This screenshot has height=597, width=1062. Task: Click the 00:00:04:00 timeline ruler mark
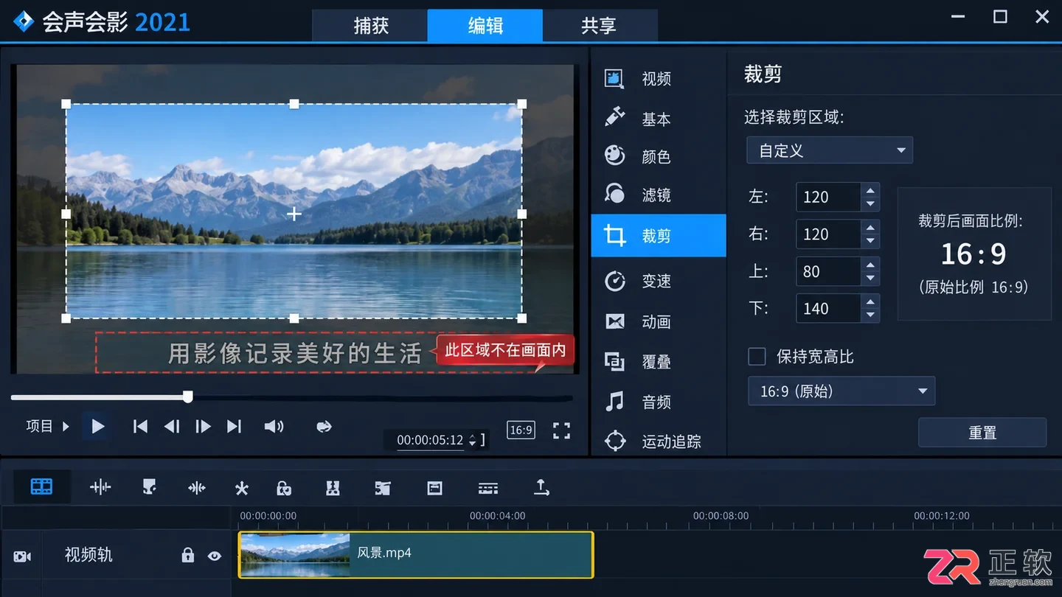pyautogui.click(x=498, y=516)
